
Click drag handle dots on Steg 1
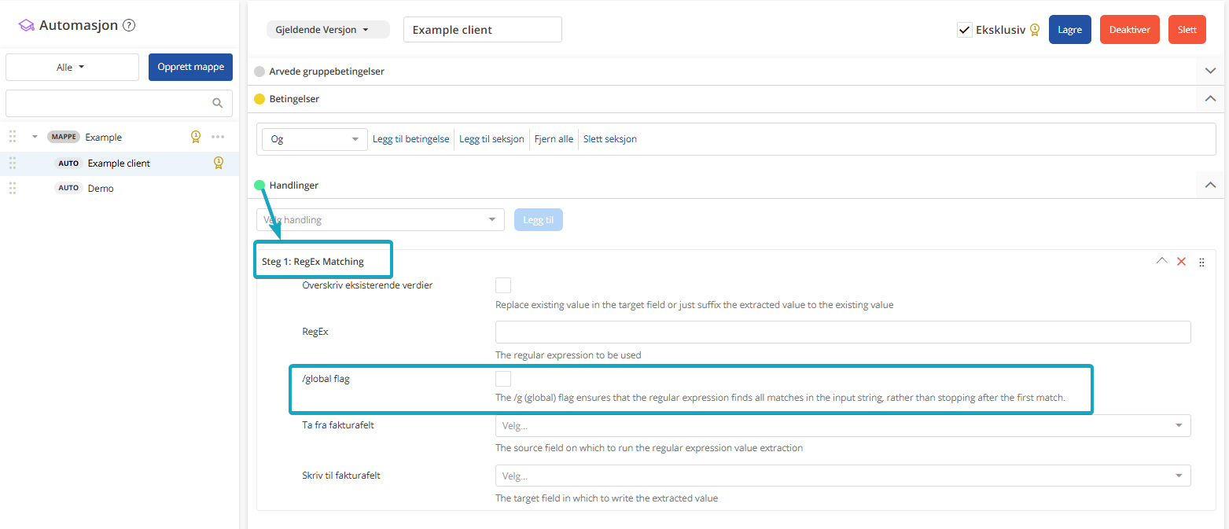pyautogui.click(x=1201, y=263)
